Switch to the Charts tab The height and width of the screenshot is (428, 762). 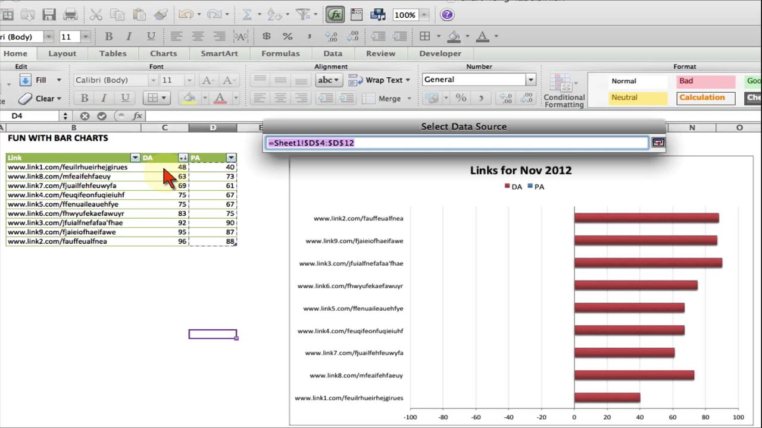(163, 53)
